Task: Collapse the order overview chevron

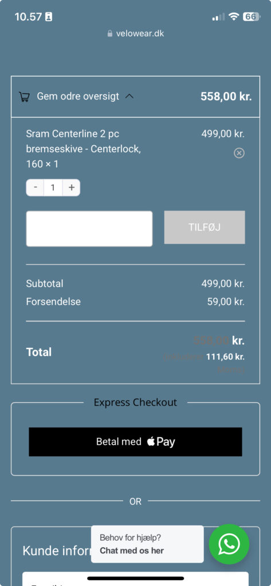Action: 129,96
